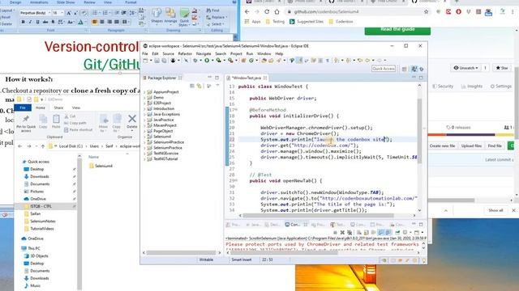Click the Back arrow in Chrome
Viewport: 519px width, 291px height.
click(x=247, y=11)
